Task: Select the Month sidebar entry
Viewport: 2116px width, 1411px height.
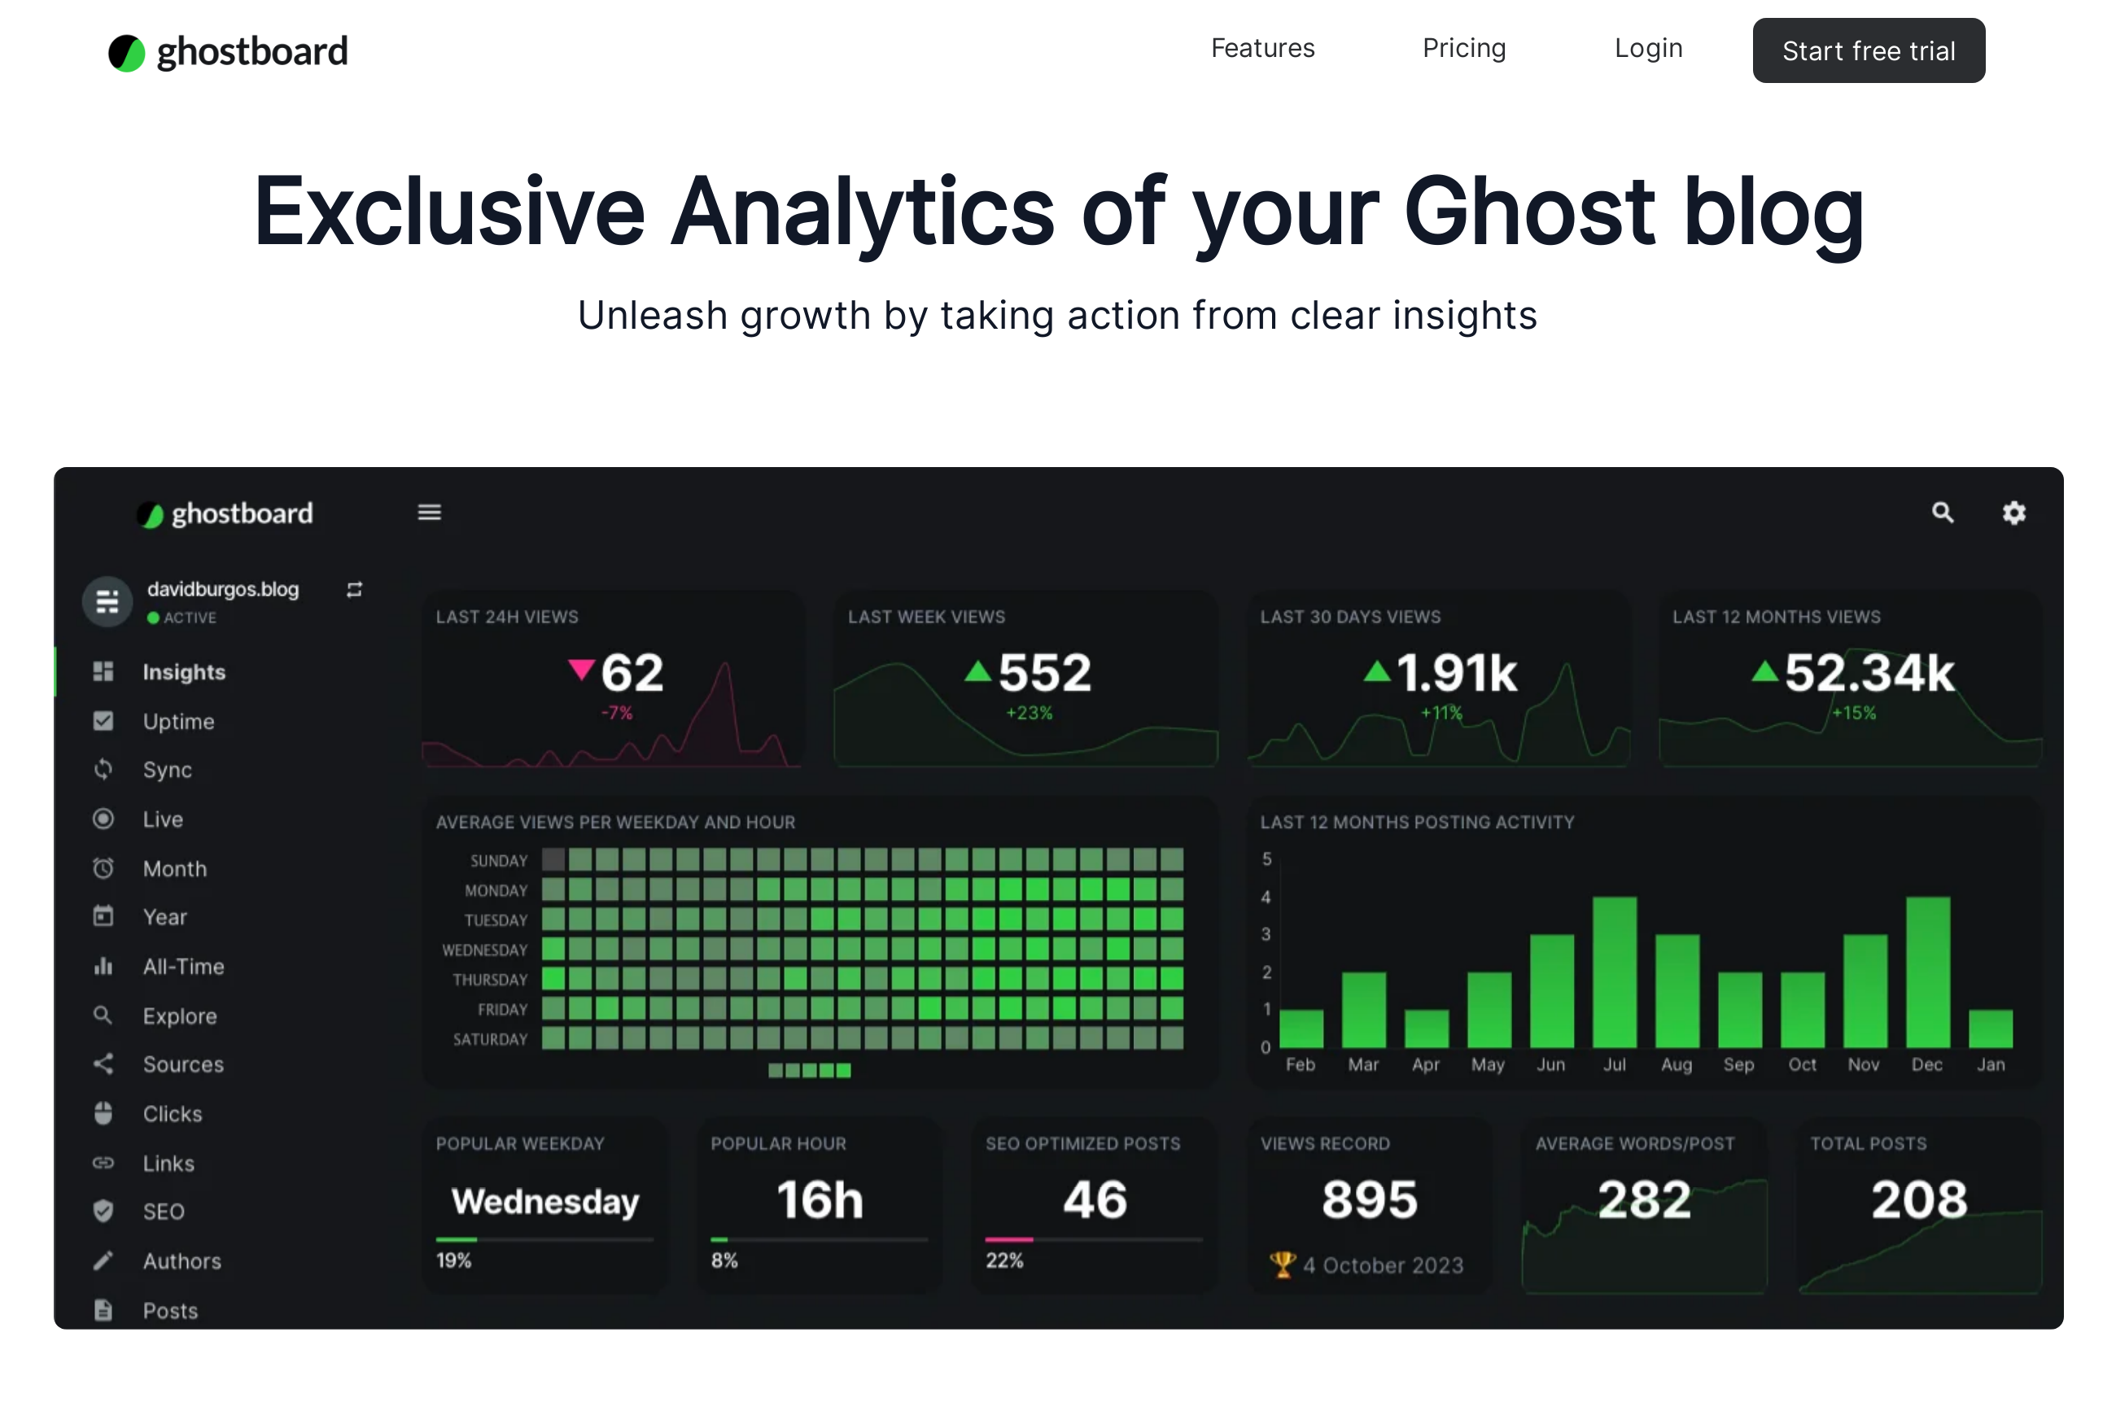Action: point(175,868)
